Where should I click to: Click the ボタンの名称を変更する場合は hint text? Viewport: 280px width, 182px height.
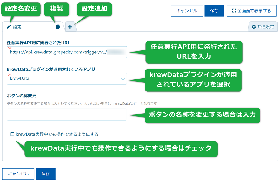point(82,103)
